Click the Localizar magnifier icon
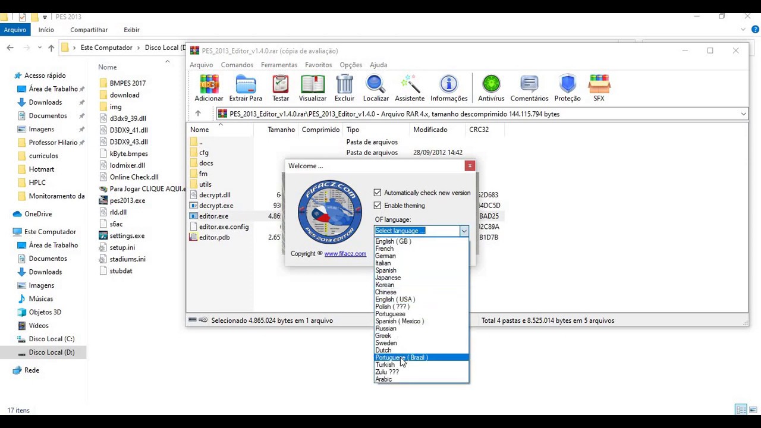This screenshot has width=761, height=428. 376,89
